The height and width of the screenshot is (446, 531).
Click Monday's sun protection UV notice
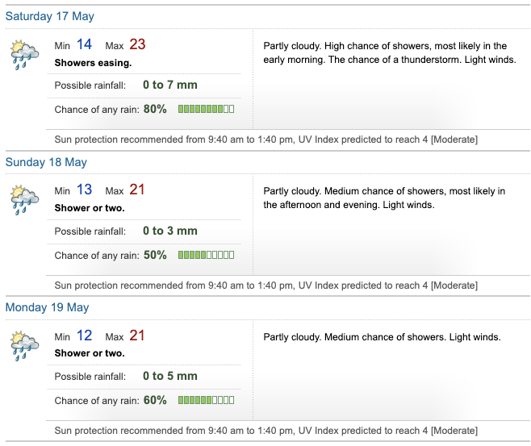[x=265, y=431]
